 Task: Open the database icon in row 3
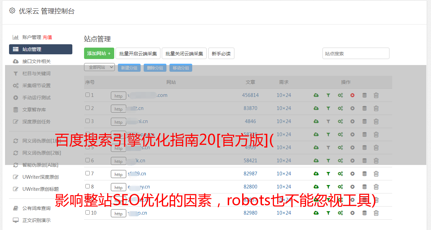(364, 121)
